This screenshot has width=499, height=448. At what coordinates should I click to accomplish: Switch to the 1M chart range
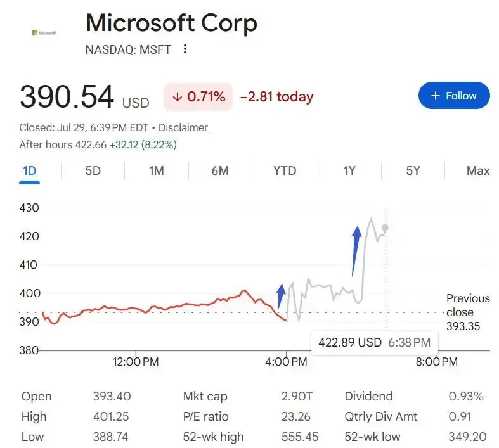pyautogui.click(x=156, y=171)
